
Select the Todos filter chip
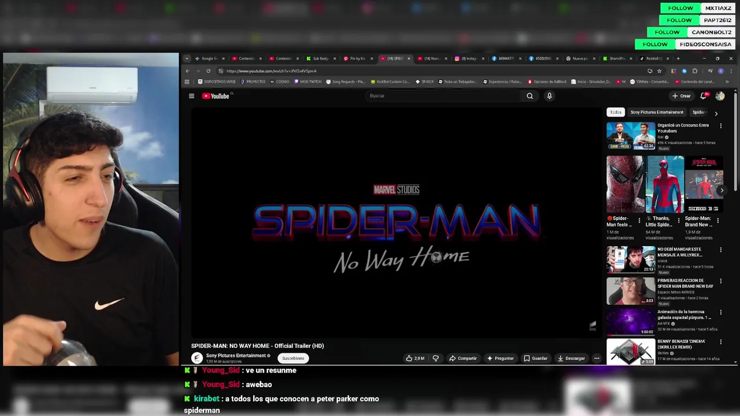[x=616, y=112]
